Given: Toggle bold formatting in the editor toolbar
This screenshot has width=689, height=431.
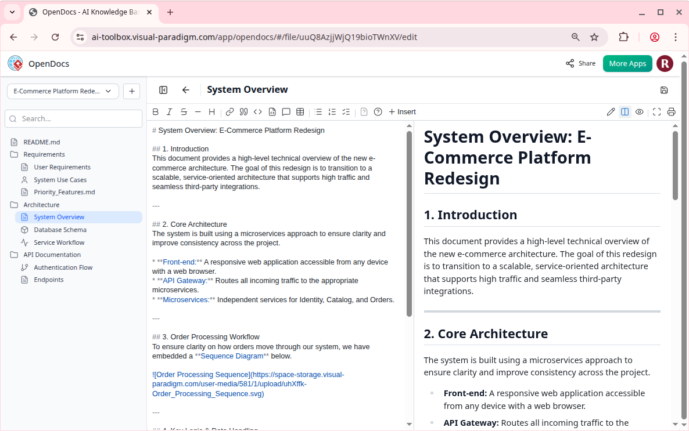Looking at the screenshot, I should point(155,112).
